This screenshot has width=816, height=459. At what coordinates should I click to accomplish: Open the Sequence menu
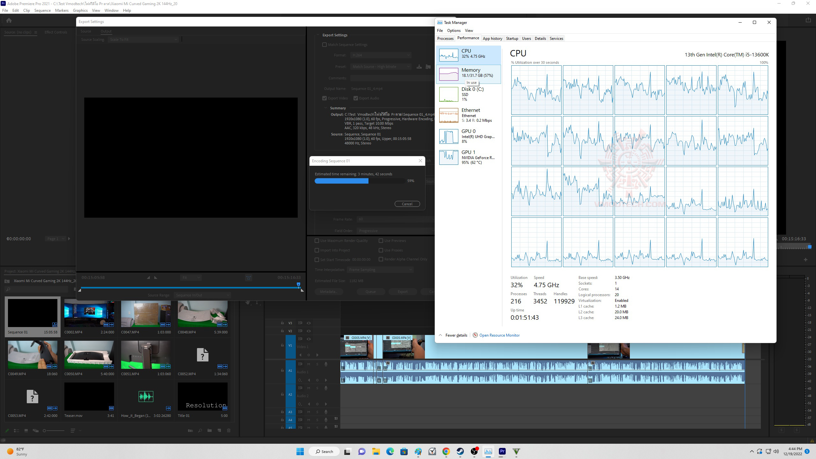point(42,11)
